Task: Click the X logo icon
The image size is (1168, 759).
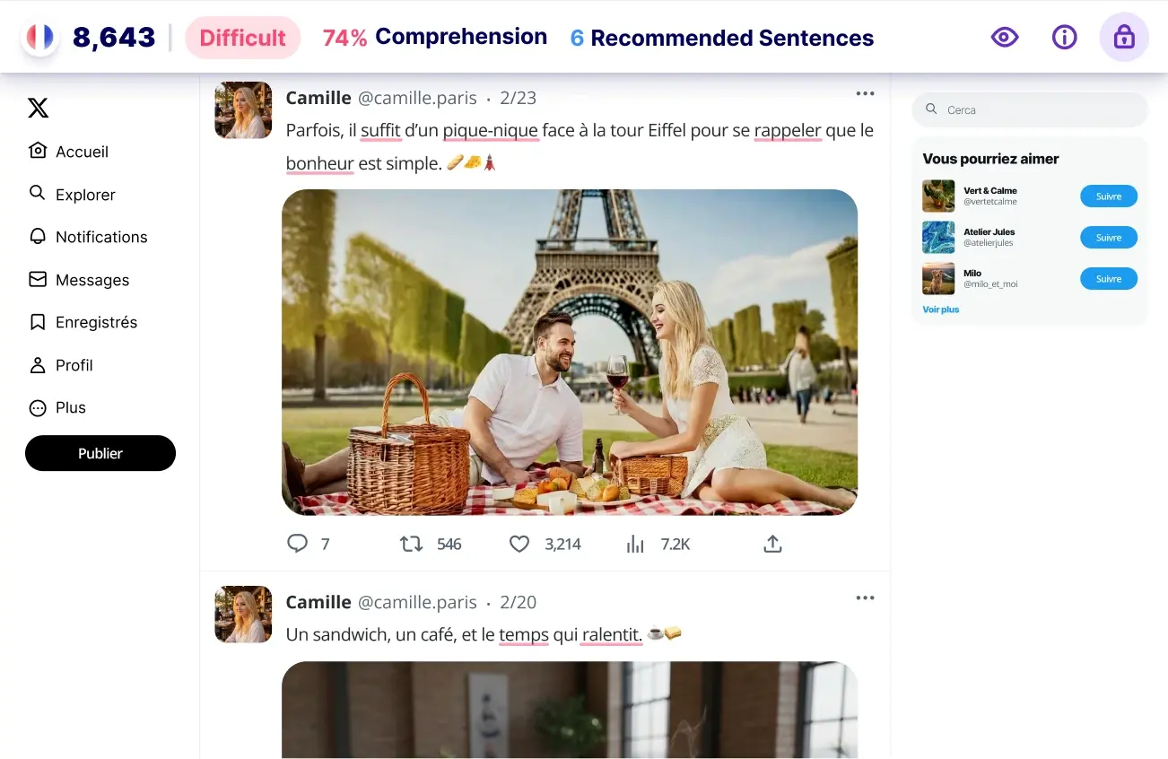Action: click(38, 109)
